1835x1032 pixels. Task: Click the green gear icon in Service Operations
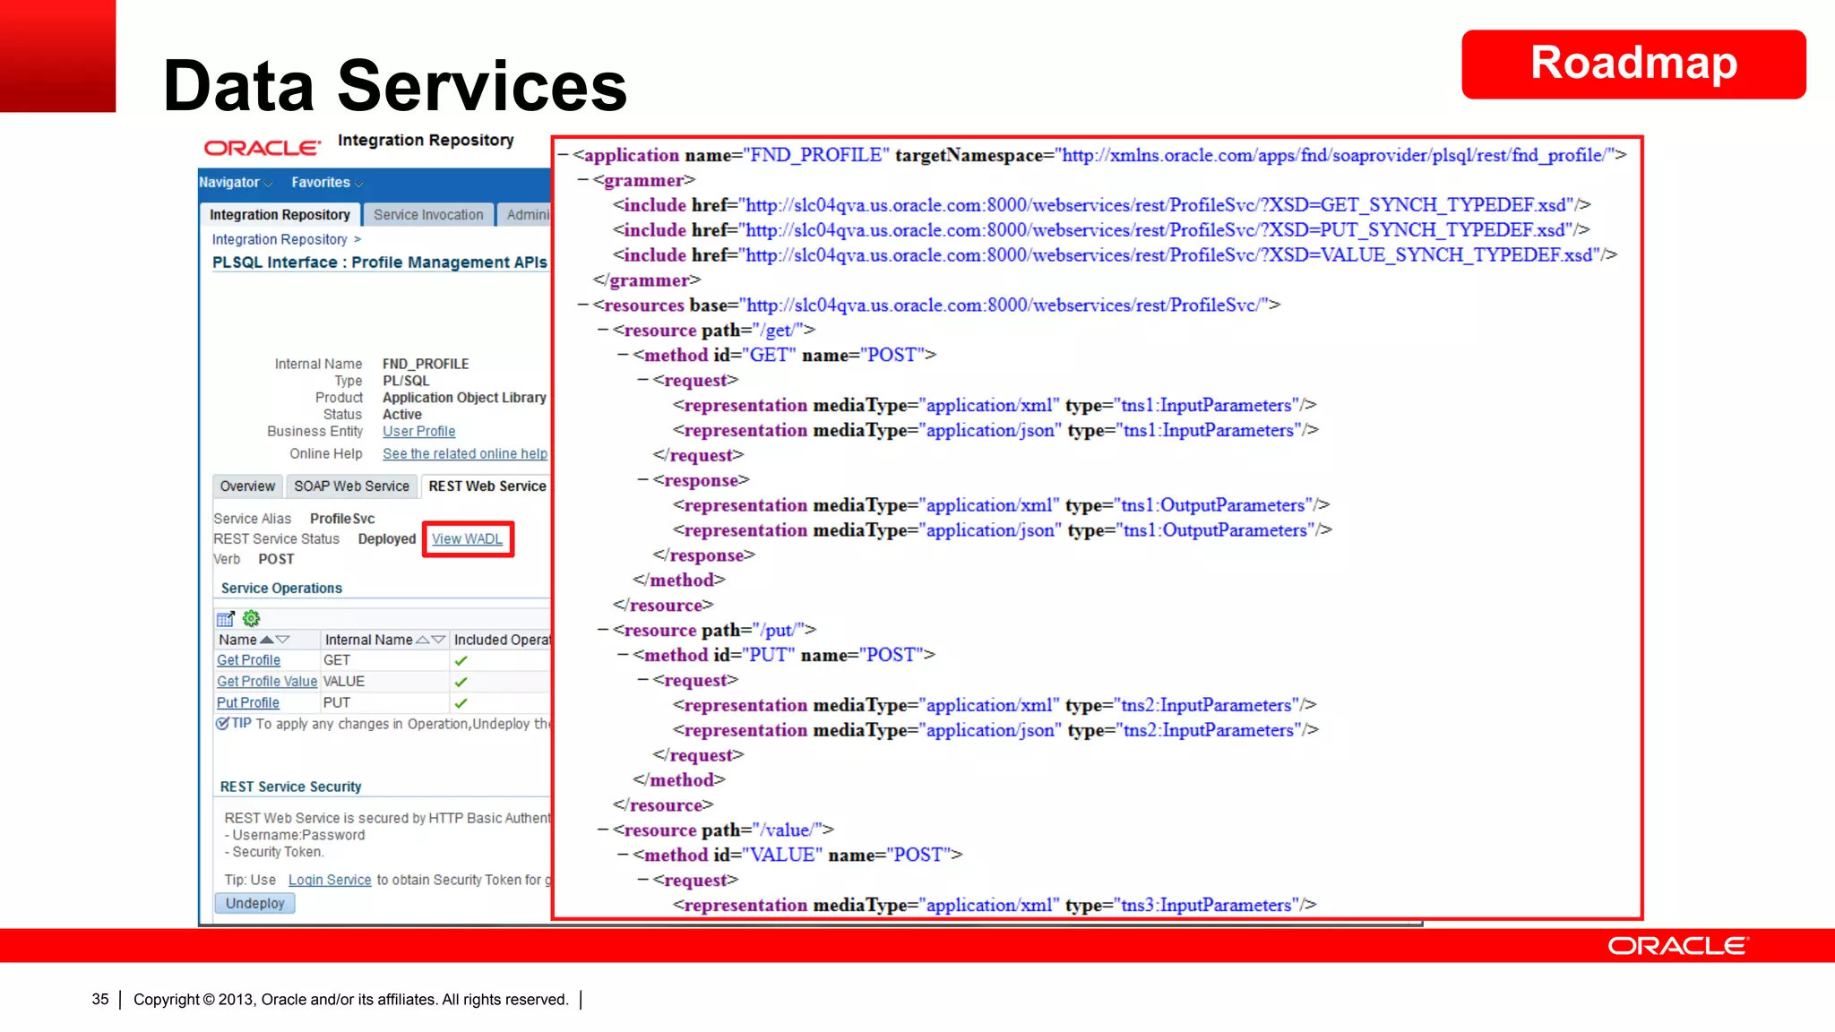point(252,618)
